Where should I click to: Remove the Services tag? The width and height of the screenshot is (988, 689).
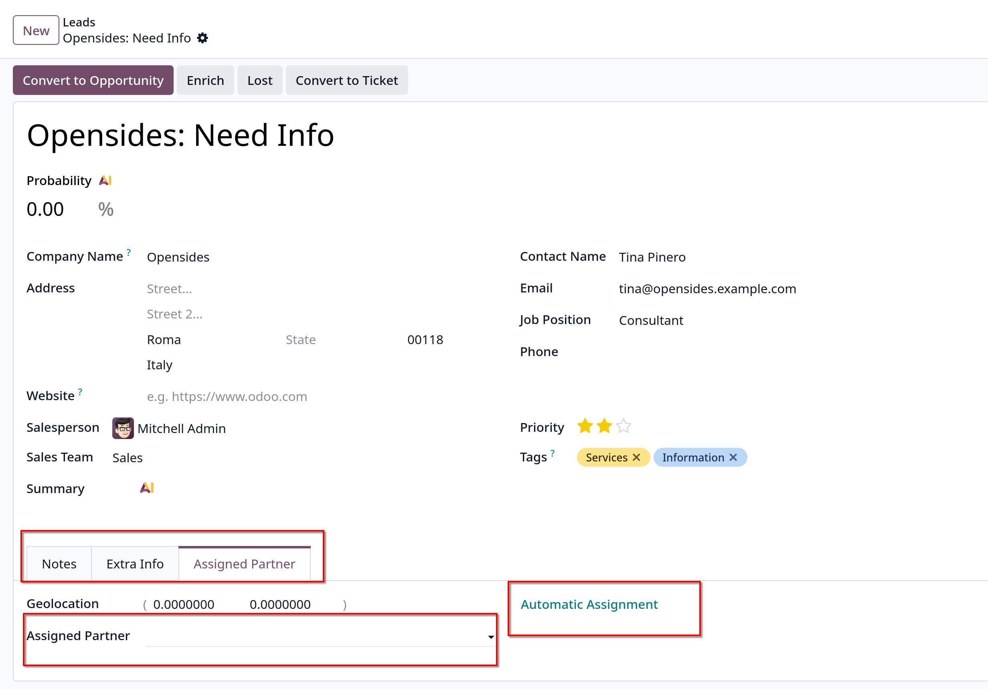[636, 457]
